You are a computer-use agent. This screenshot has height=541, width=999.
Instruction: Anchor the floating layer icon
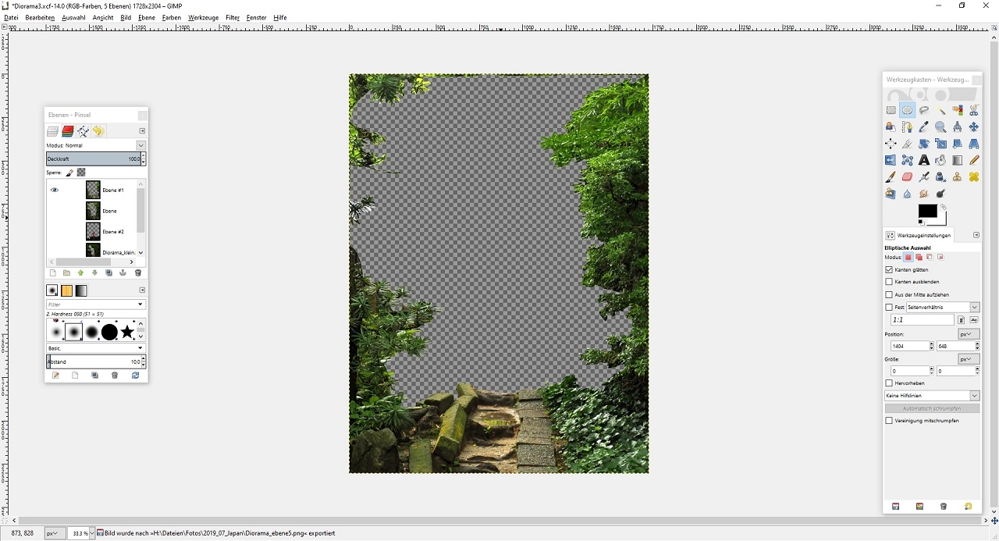123,273
